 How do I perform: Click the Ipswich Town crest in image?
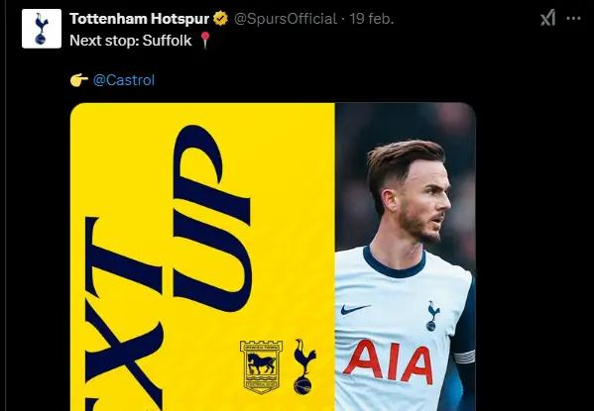pos(261,366)
